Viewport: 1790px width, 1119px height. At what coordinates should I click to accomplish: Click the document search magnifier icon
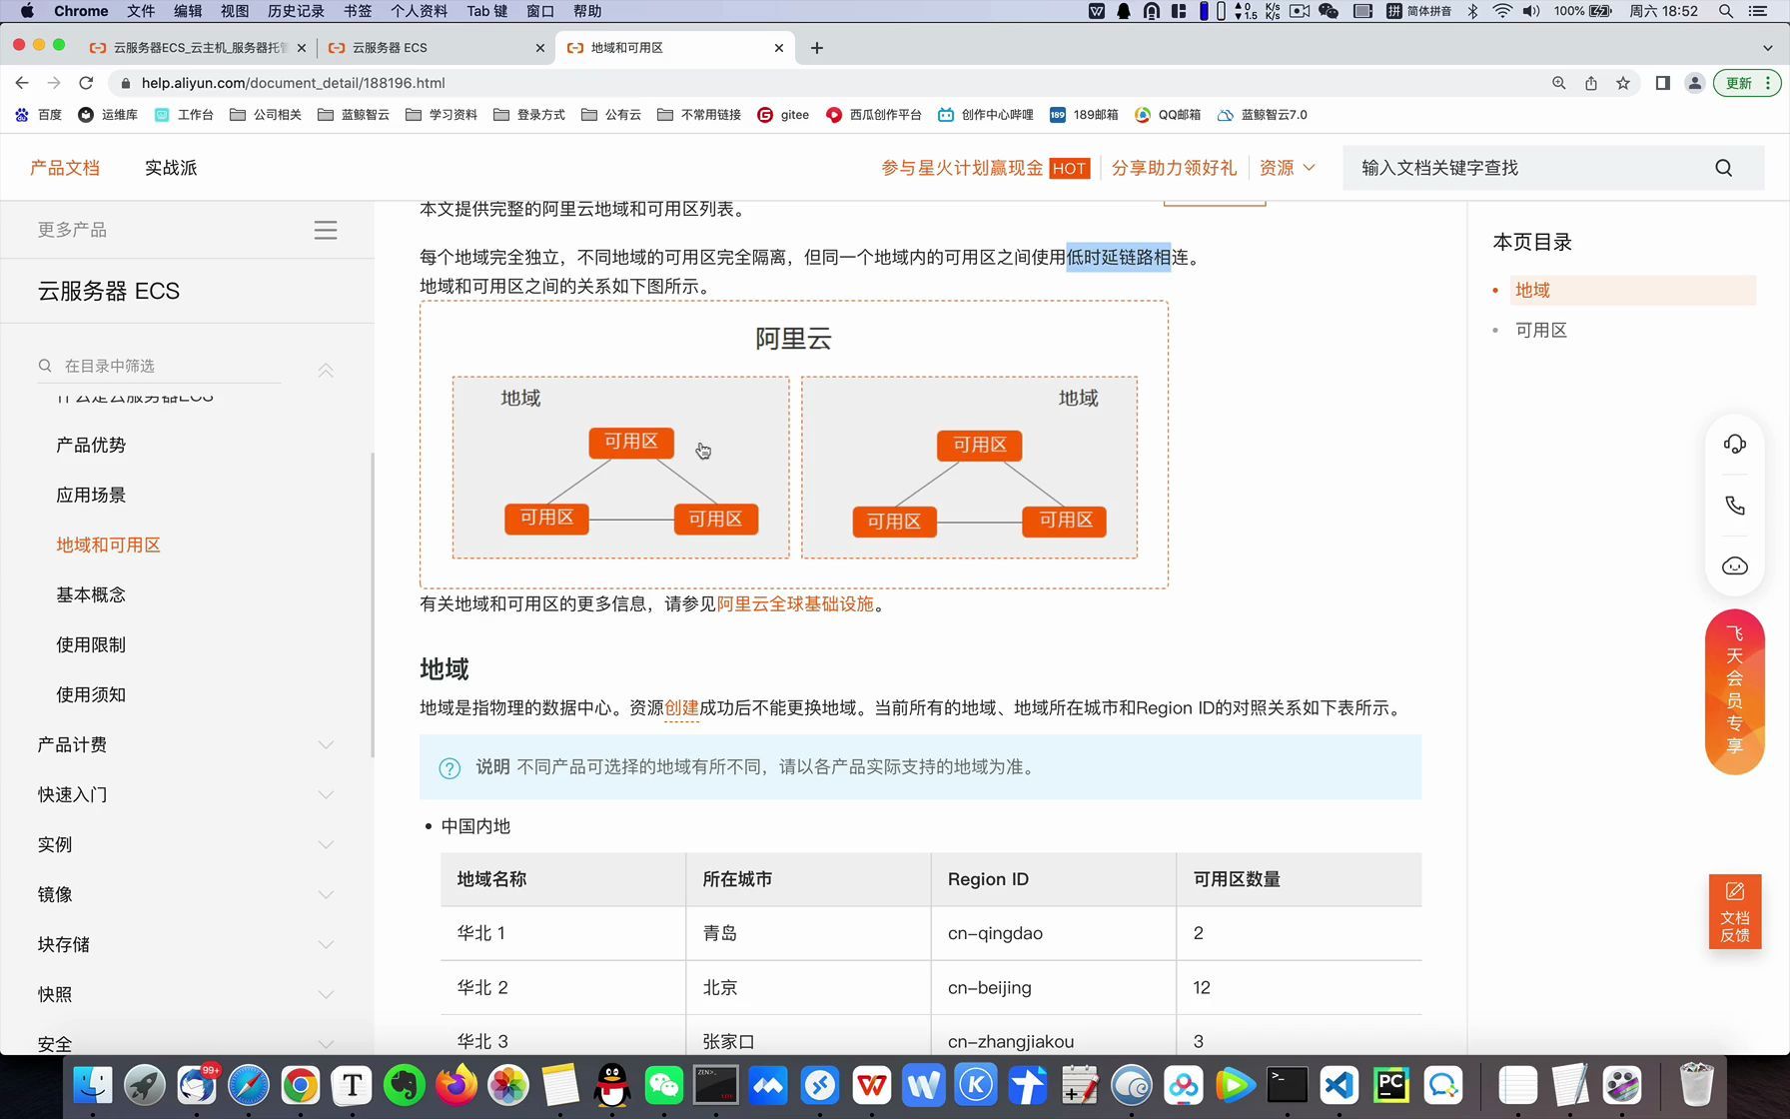pyautogui.click(x=1724, y=168)
